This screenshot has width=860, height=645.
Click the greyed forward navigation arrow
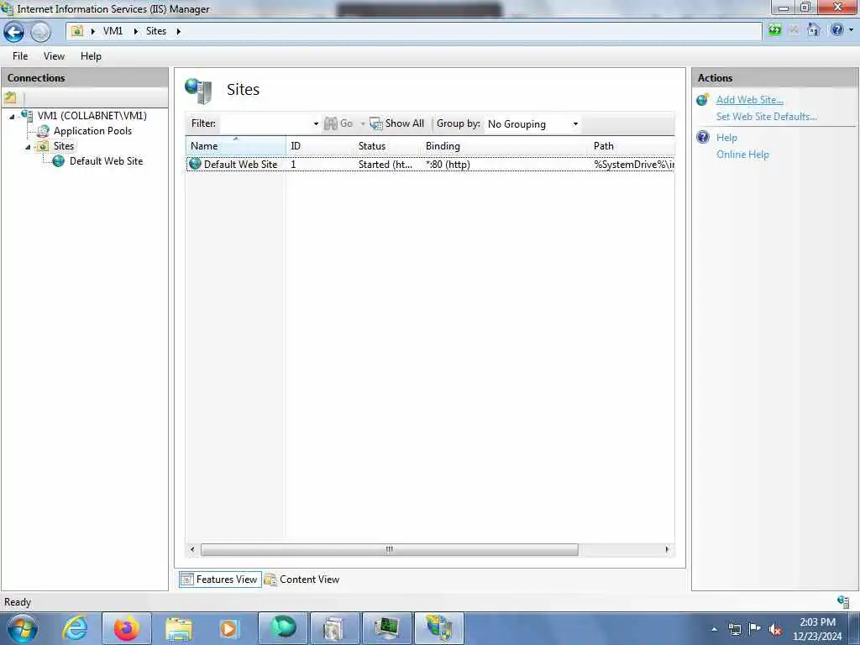pos(40,32)
